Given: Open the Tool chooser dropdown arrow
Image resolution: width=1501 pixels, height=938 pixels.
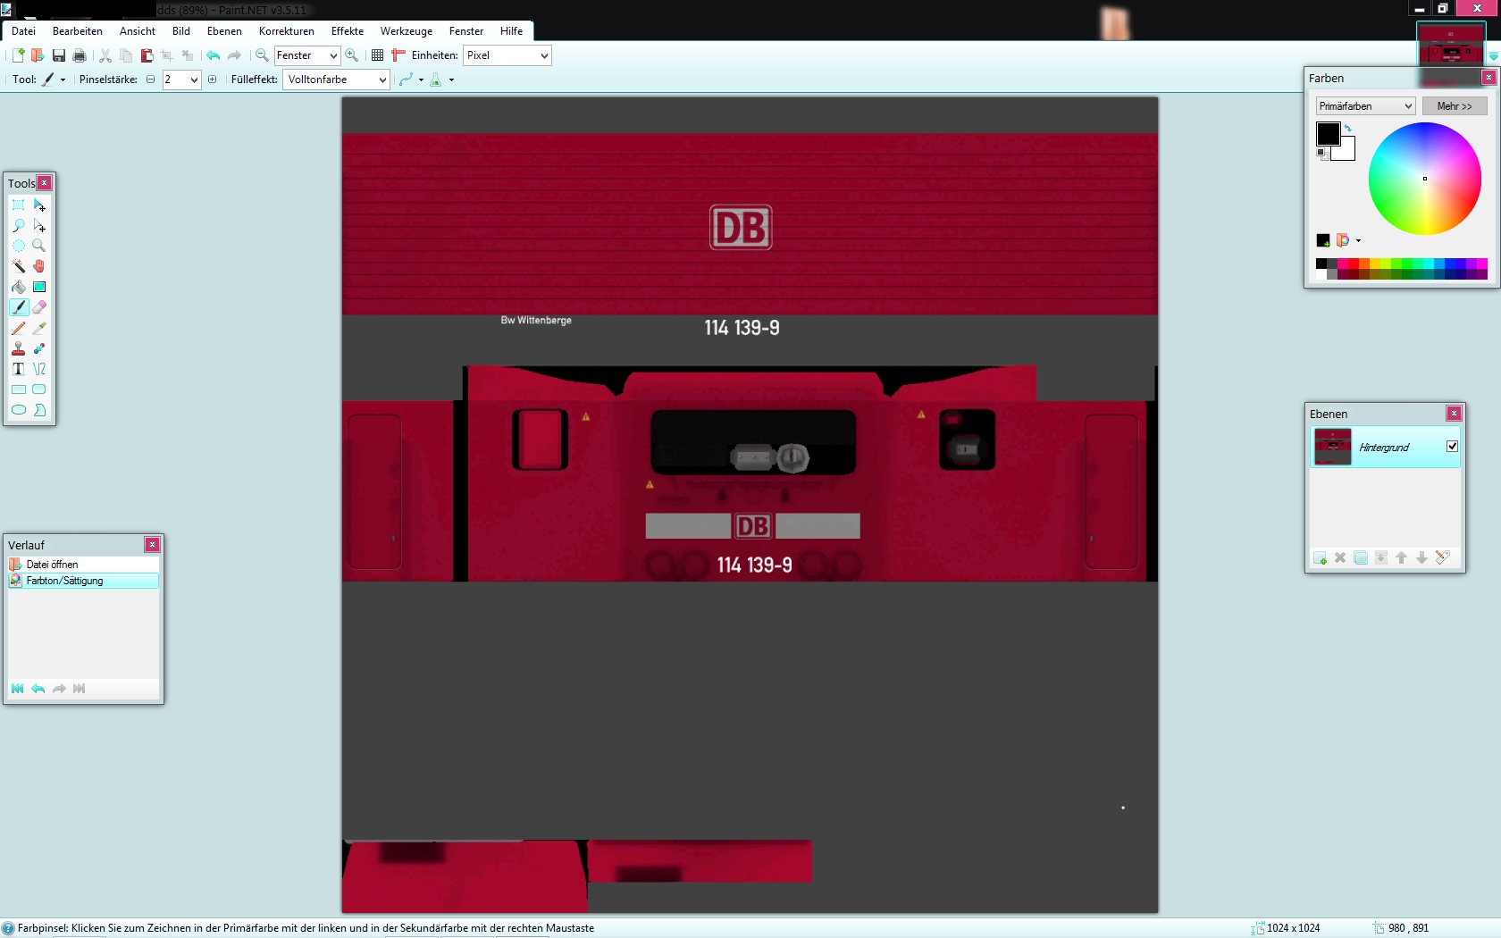Looking at the screenshot, I should click(x=63, y=80).
